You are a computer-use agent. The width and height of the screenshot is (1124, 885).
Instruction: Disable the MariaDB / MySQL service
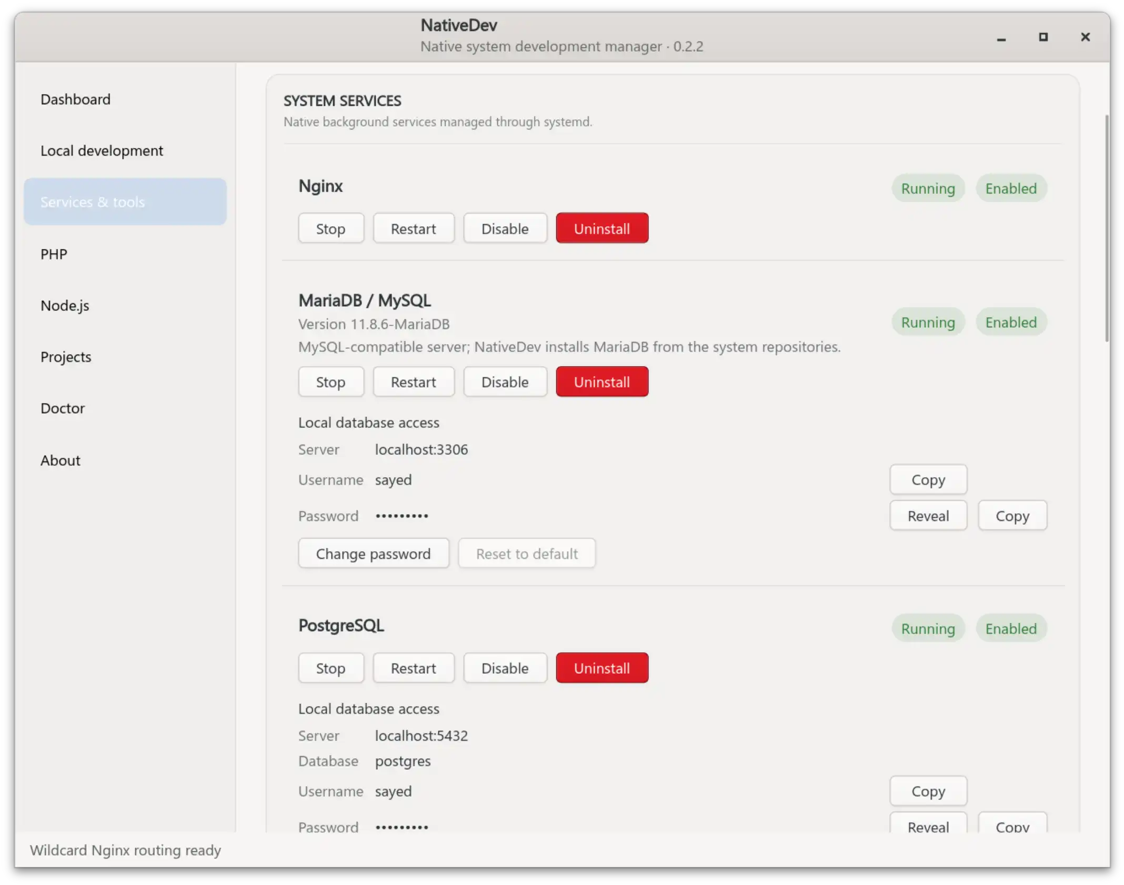(x=505, y=381)
